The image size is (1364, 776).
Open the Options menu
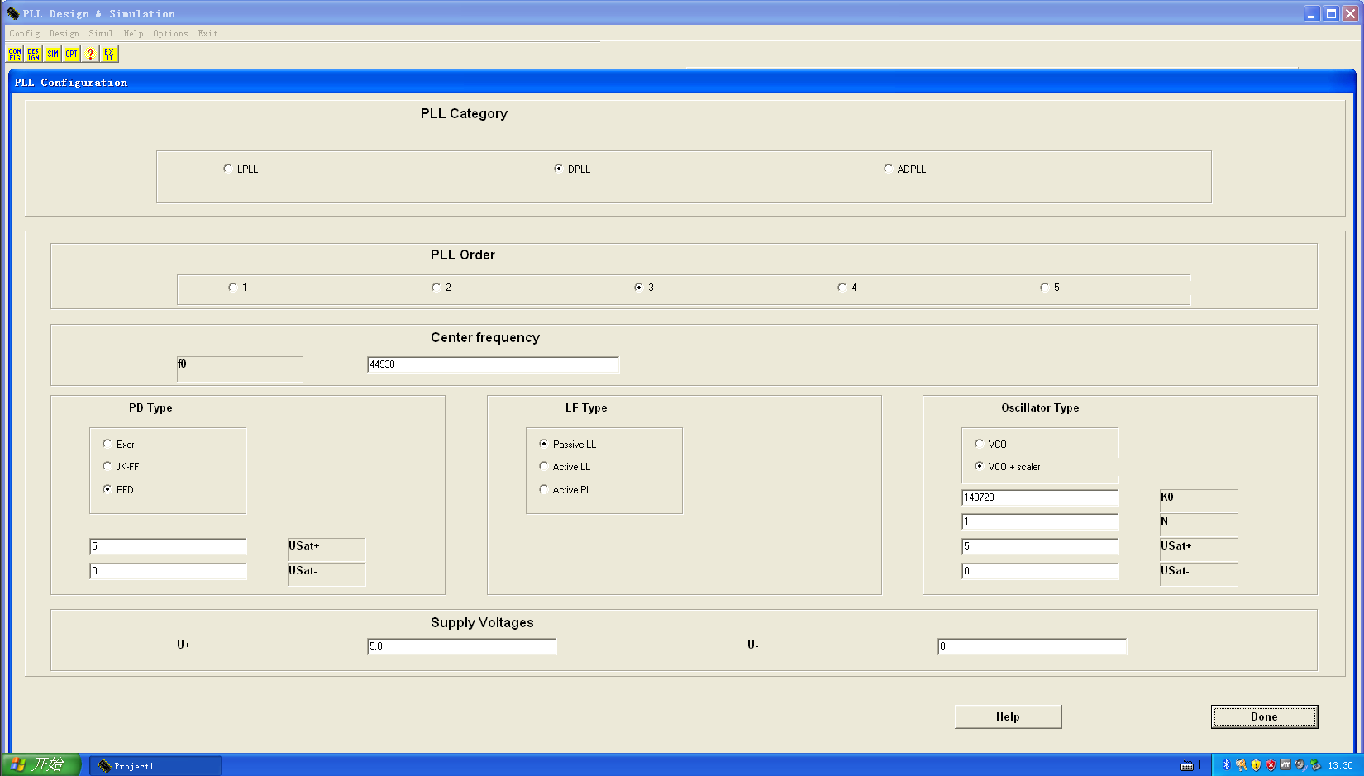170,34
